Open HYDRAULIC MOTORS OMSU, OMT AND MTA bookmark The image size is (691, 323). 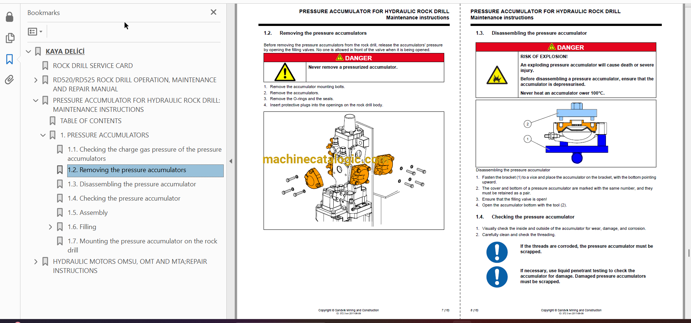tap(130, 266)
